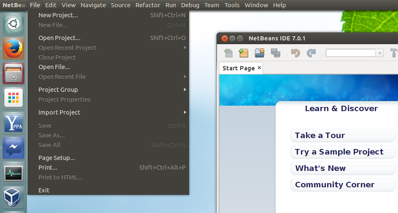This screenshot has height=213, width=398.
Task: Launch Firefox from the dock
Action: (x=14, y=48)
